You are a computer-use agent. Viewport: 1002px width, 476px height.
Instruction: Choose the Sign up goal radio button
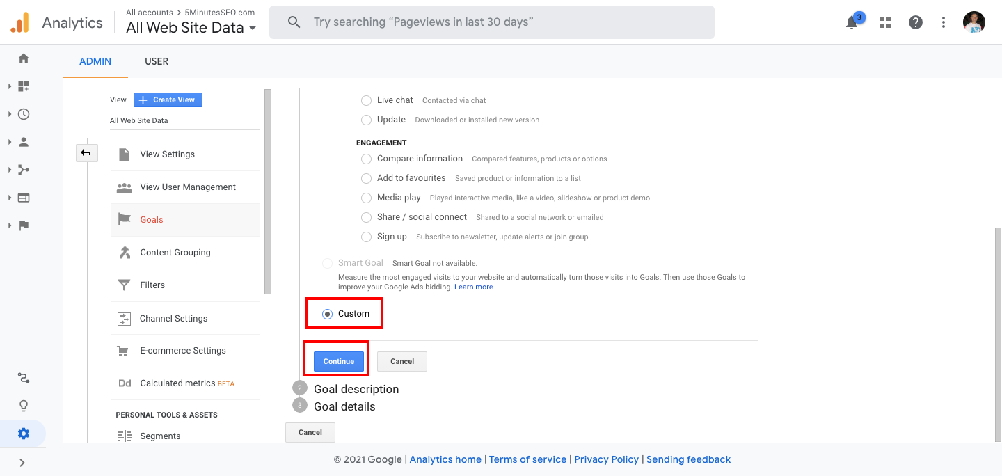(366, 237)
